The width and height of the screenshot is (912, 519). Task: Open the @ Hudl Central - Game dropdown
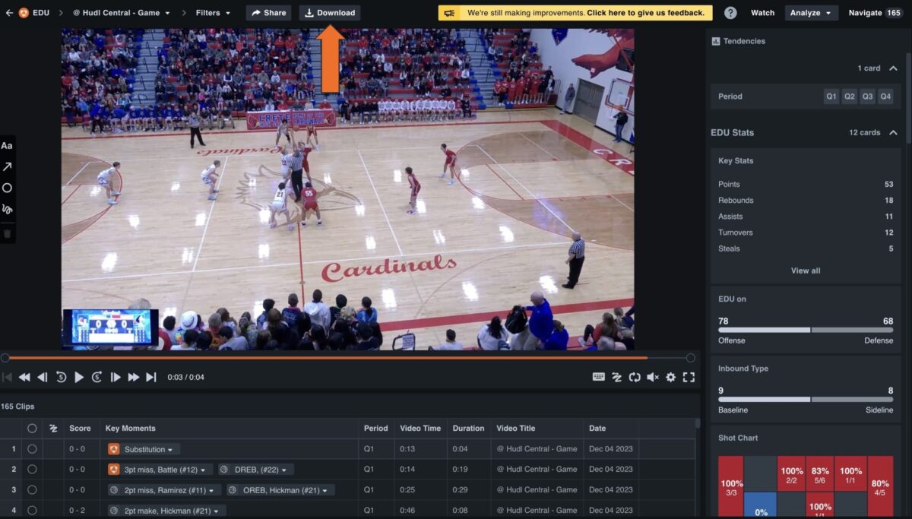pyautogui.click(x=122, y=13)
